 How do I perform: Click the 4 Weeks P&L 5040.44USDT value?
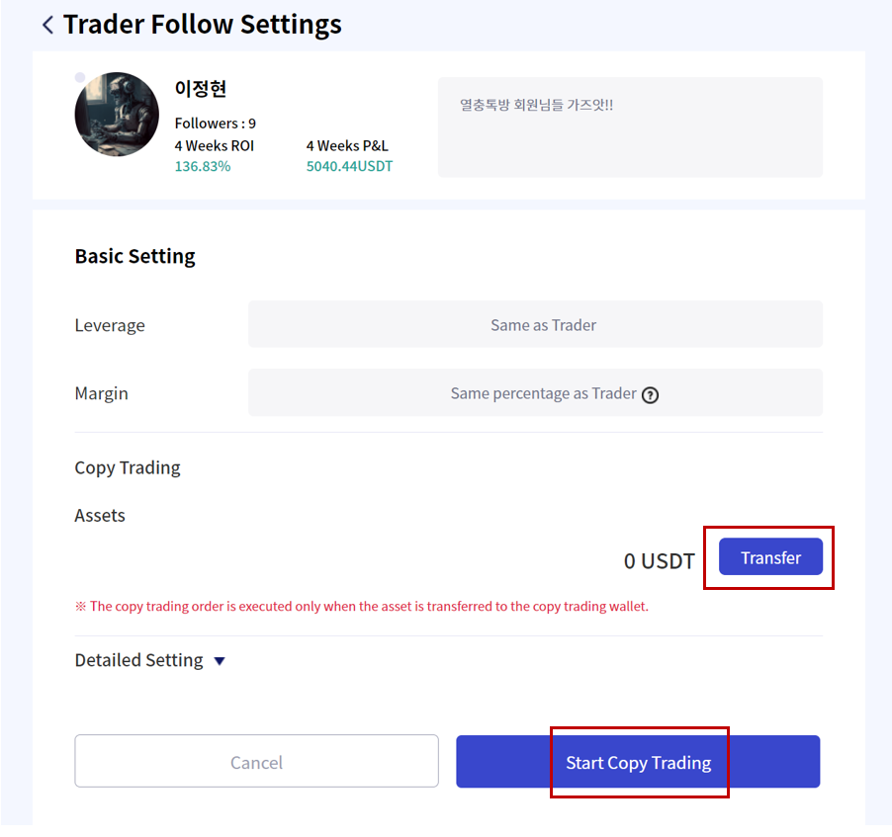tap(349, 167)
